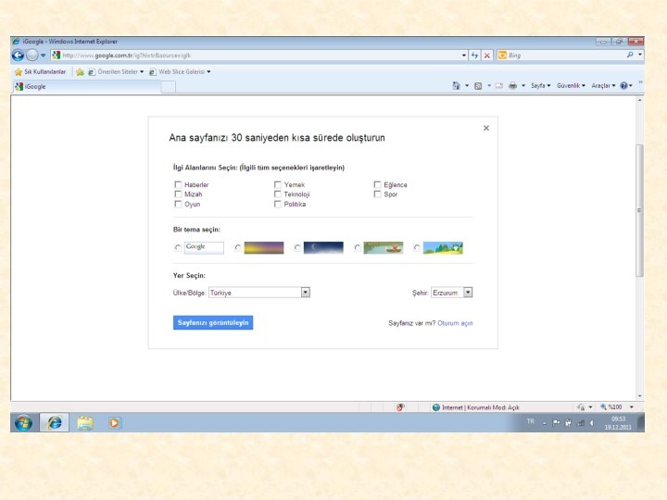Click the Home toolbar icon
667x500 pixels.
[x=456, y=85]
